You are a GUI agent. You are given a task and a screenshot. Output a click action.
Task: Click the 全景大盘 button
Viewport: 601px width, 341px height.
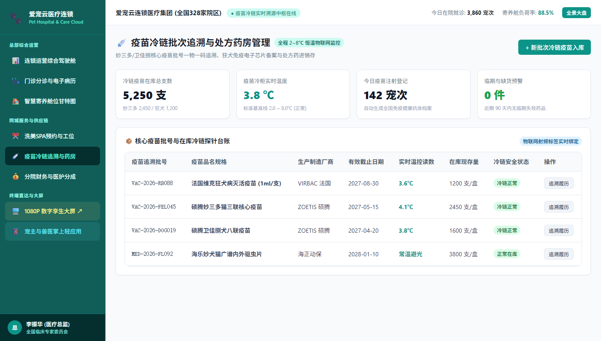pos(576,13)
